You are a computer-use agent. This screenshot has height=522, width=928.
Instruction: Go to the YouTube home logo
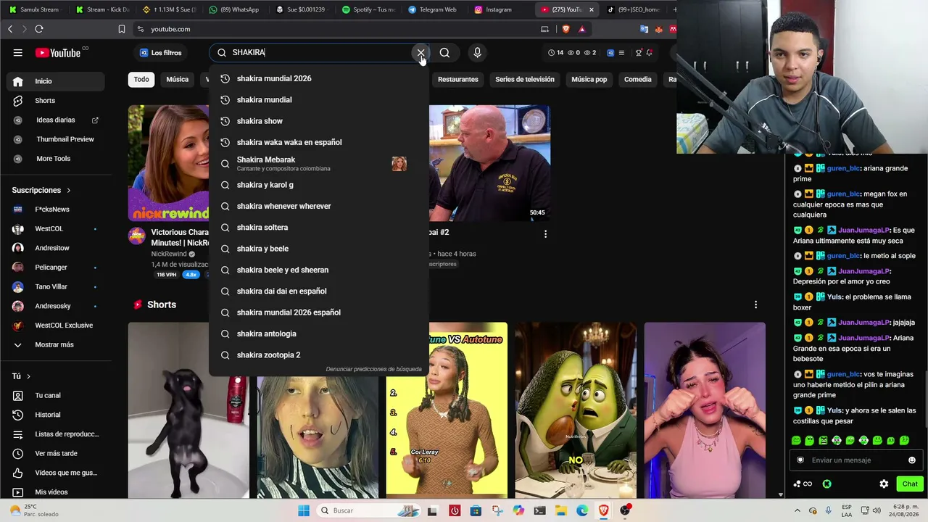(58, 52)
